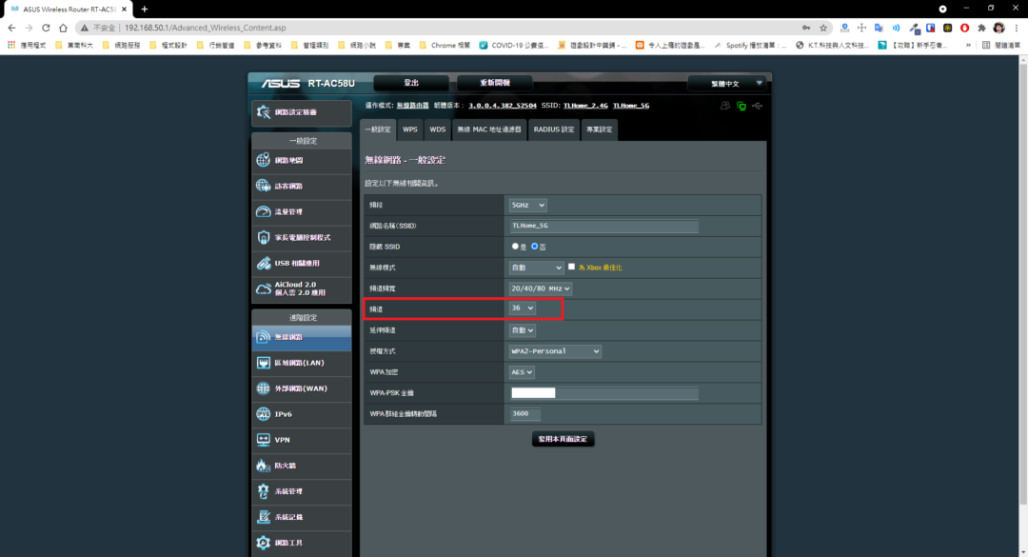This screenshot has width=1028, height=557.
Task: Open WPA 加密 AES dropdown
Action: click(x=522, y=372)
